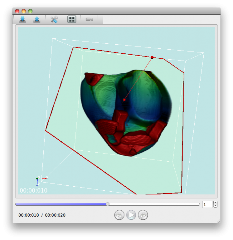The width and height of the screenshot is (233, 240).
Task: Click the yellow minimize window button
Action: point(24,11)
